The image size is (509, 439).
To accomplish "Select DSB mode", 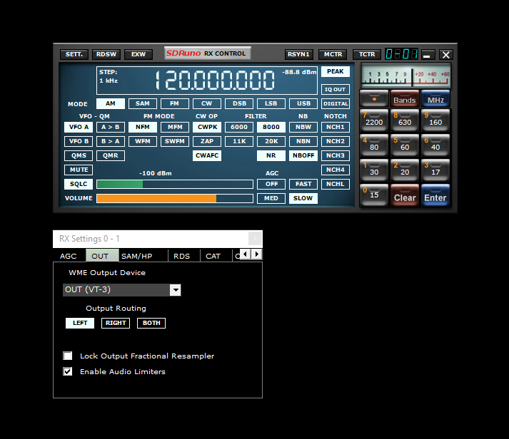I will point(239,103).
